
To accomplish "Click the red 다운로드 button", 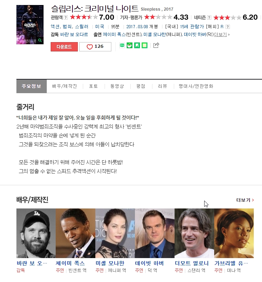I will (x=64, y=47).
